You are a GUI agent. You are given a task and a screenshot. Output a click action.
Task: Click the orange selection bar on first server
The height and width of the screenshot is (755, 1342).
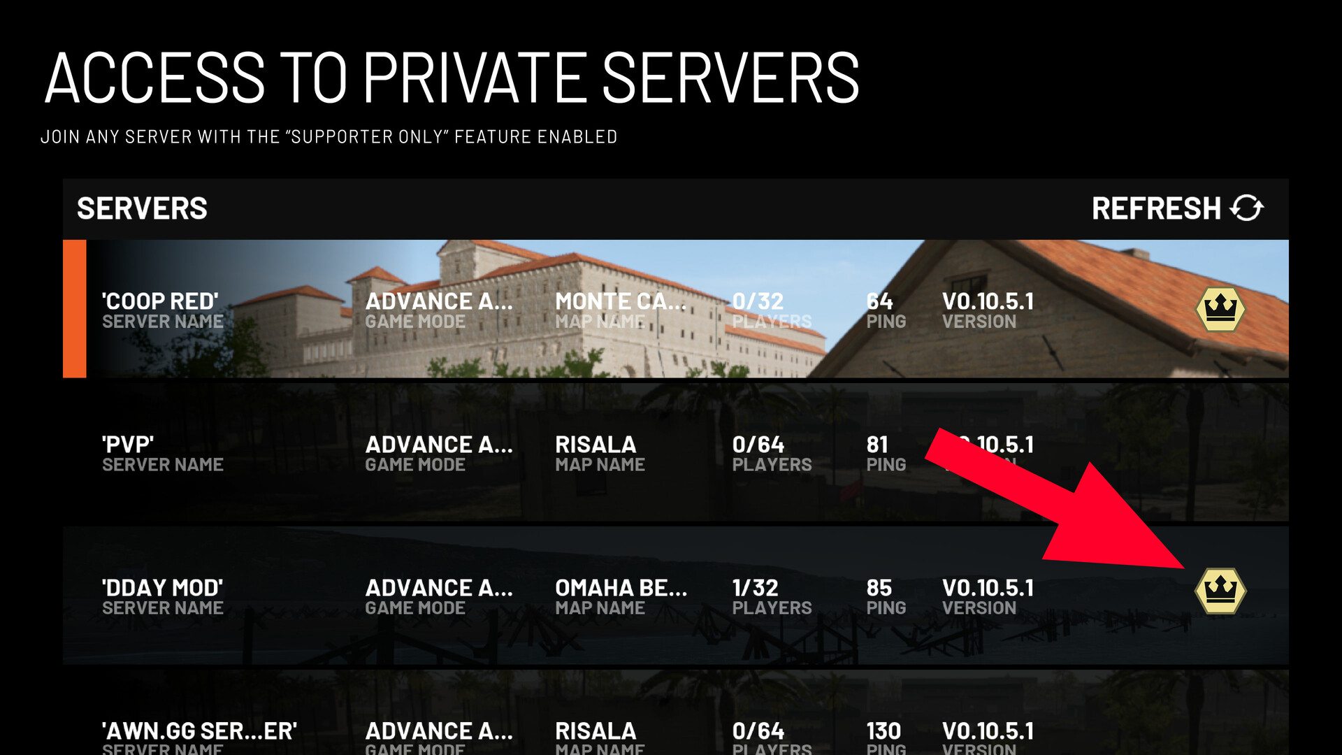pyautogui.click(x=74, y=309)
